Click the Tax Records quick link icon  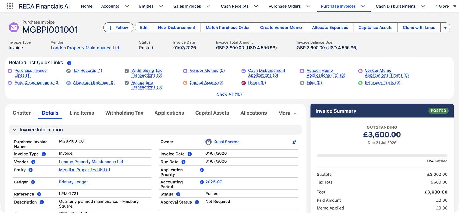coord(68,71)
